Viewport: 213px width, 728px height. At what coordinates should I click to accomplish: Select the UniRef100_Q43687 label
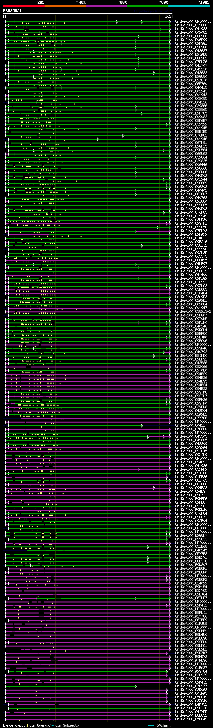191,51
